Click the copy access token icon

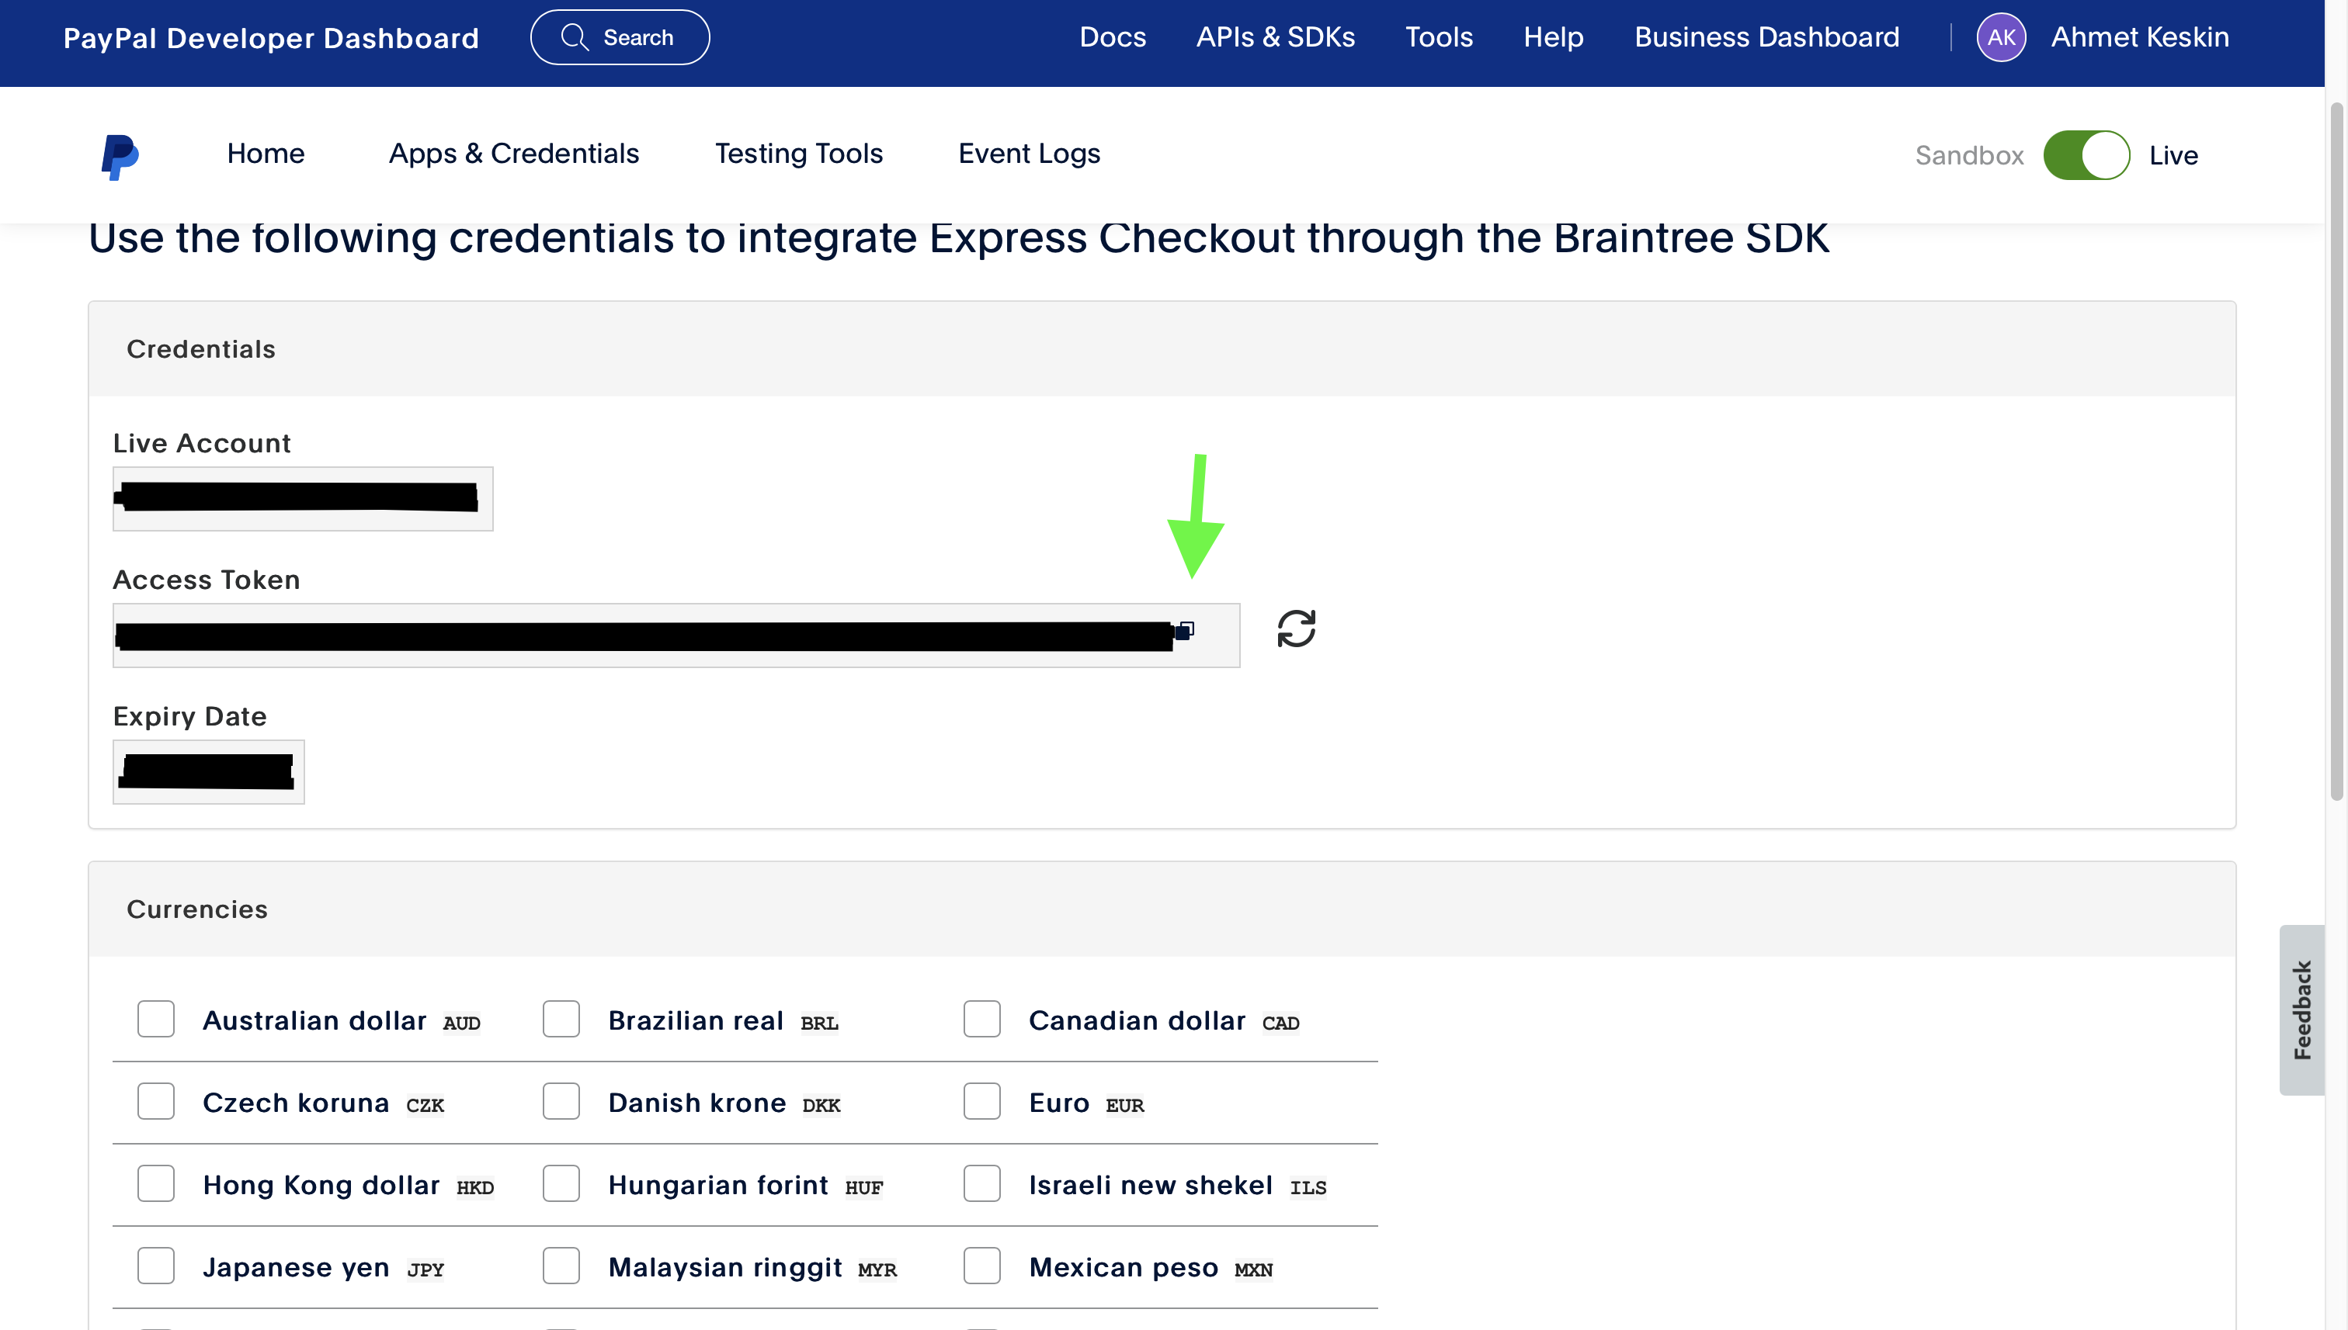[1185, 630]
